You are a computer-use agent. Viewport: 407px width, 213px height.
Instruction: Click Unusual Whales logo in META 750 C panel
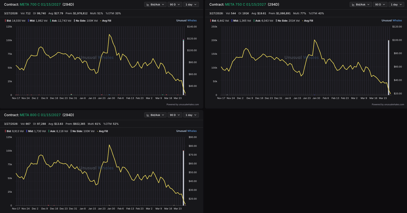coord(392,21)
